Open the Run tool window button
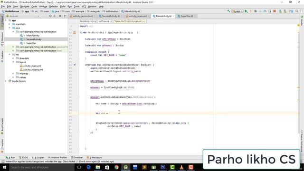 10,157
